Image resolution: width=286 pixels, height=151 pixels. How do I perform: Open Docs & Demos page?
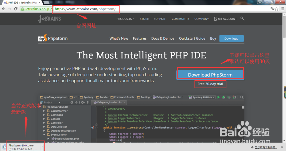163,38
